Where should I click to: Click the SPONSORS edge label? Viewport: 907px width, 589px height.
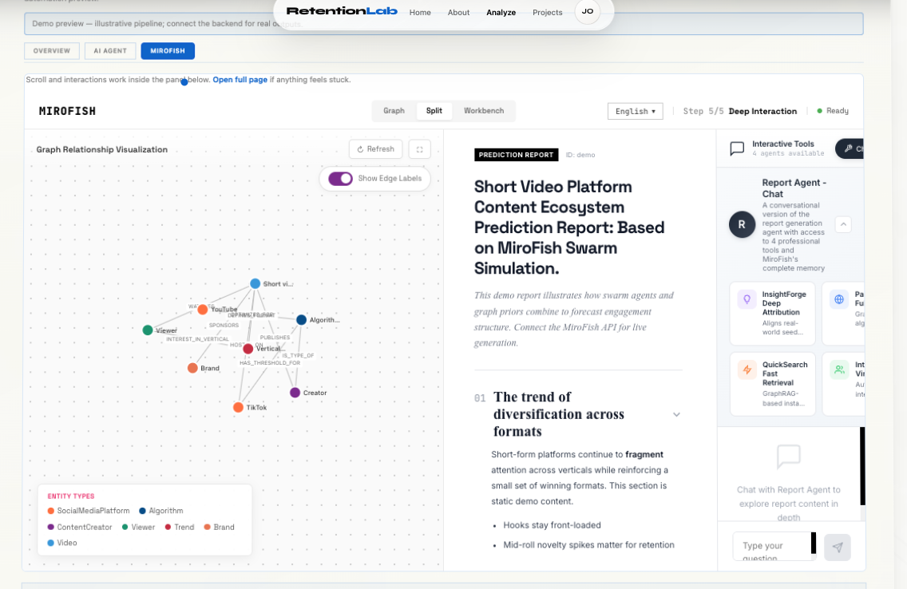pyautogui.click(x=224, y=326)
